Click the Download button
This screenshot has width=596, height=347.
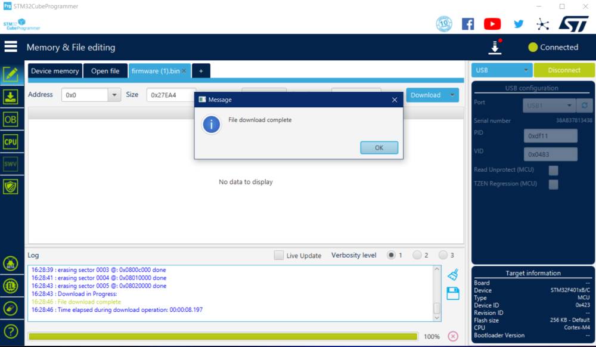coord(426,95)
